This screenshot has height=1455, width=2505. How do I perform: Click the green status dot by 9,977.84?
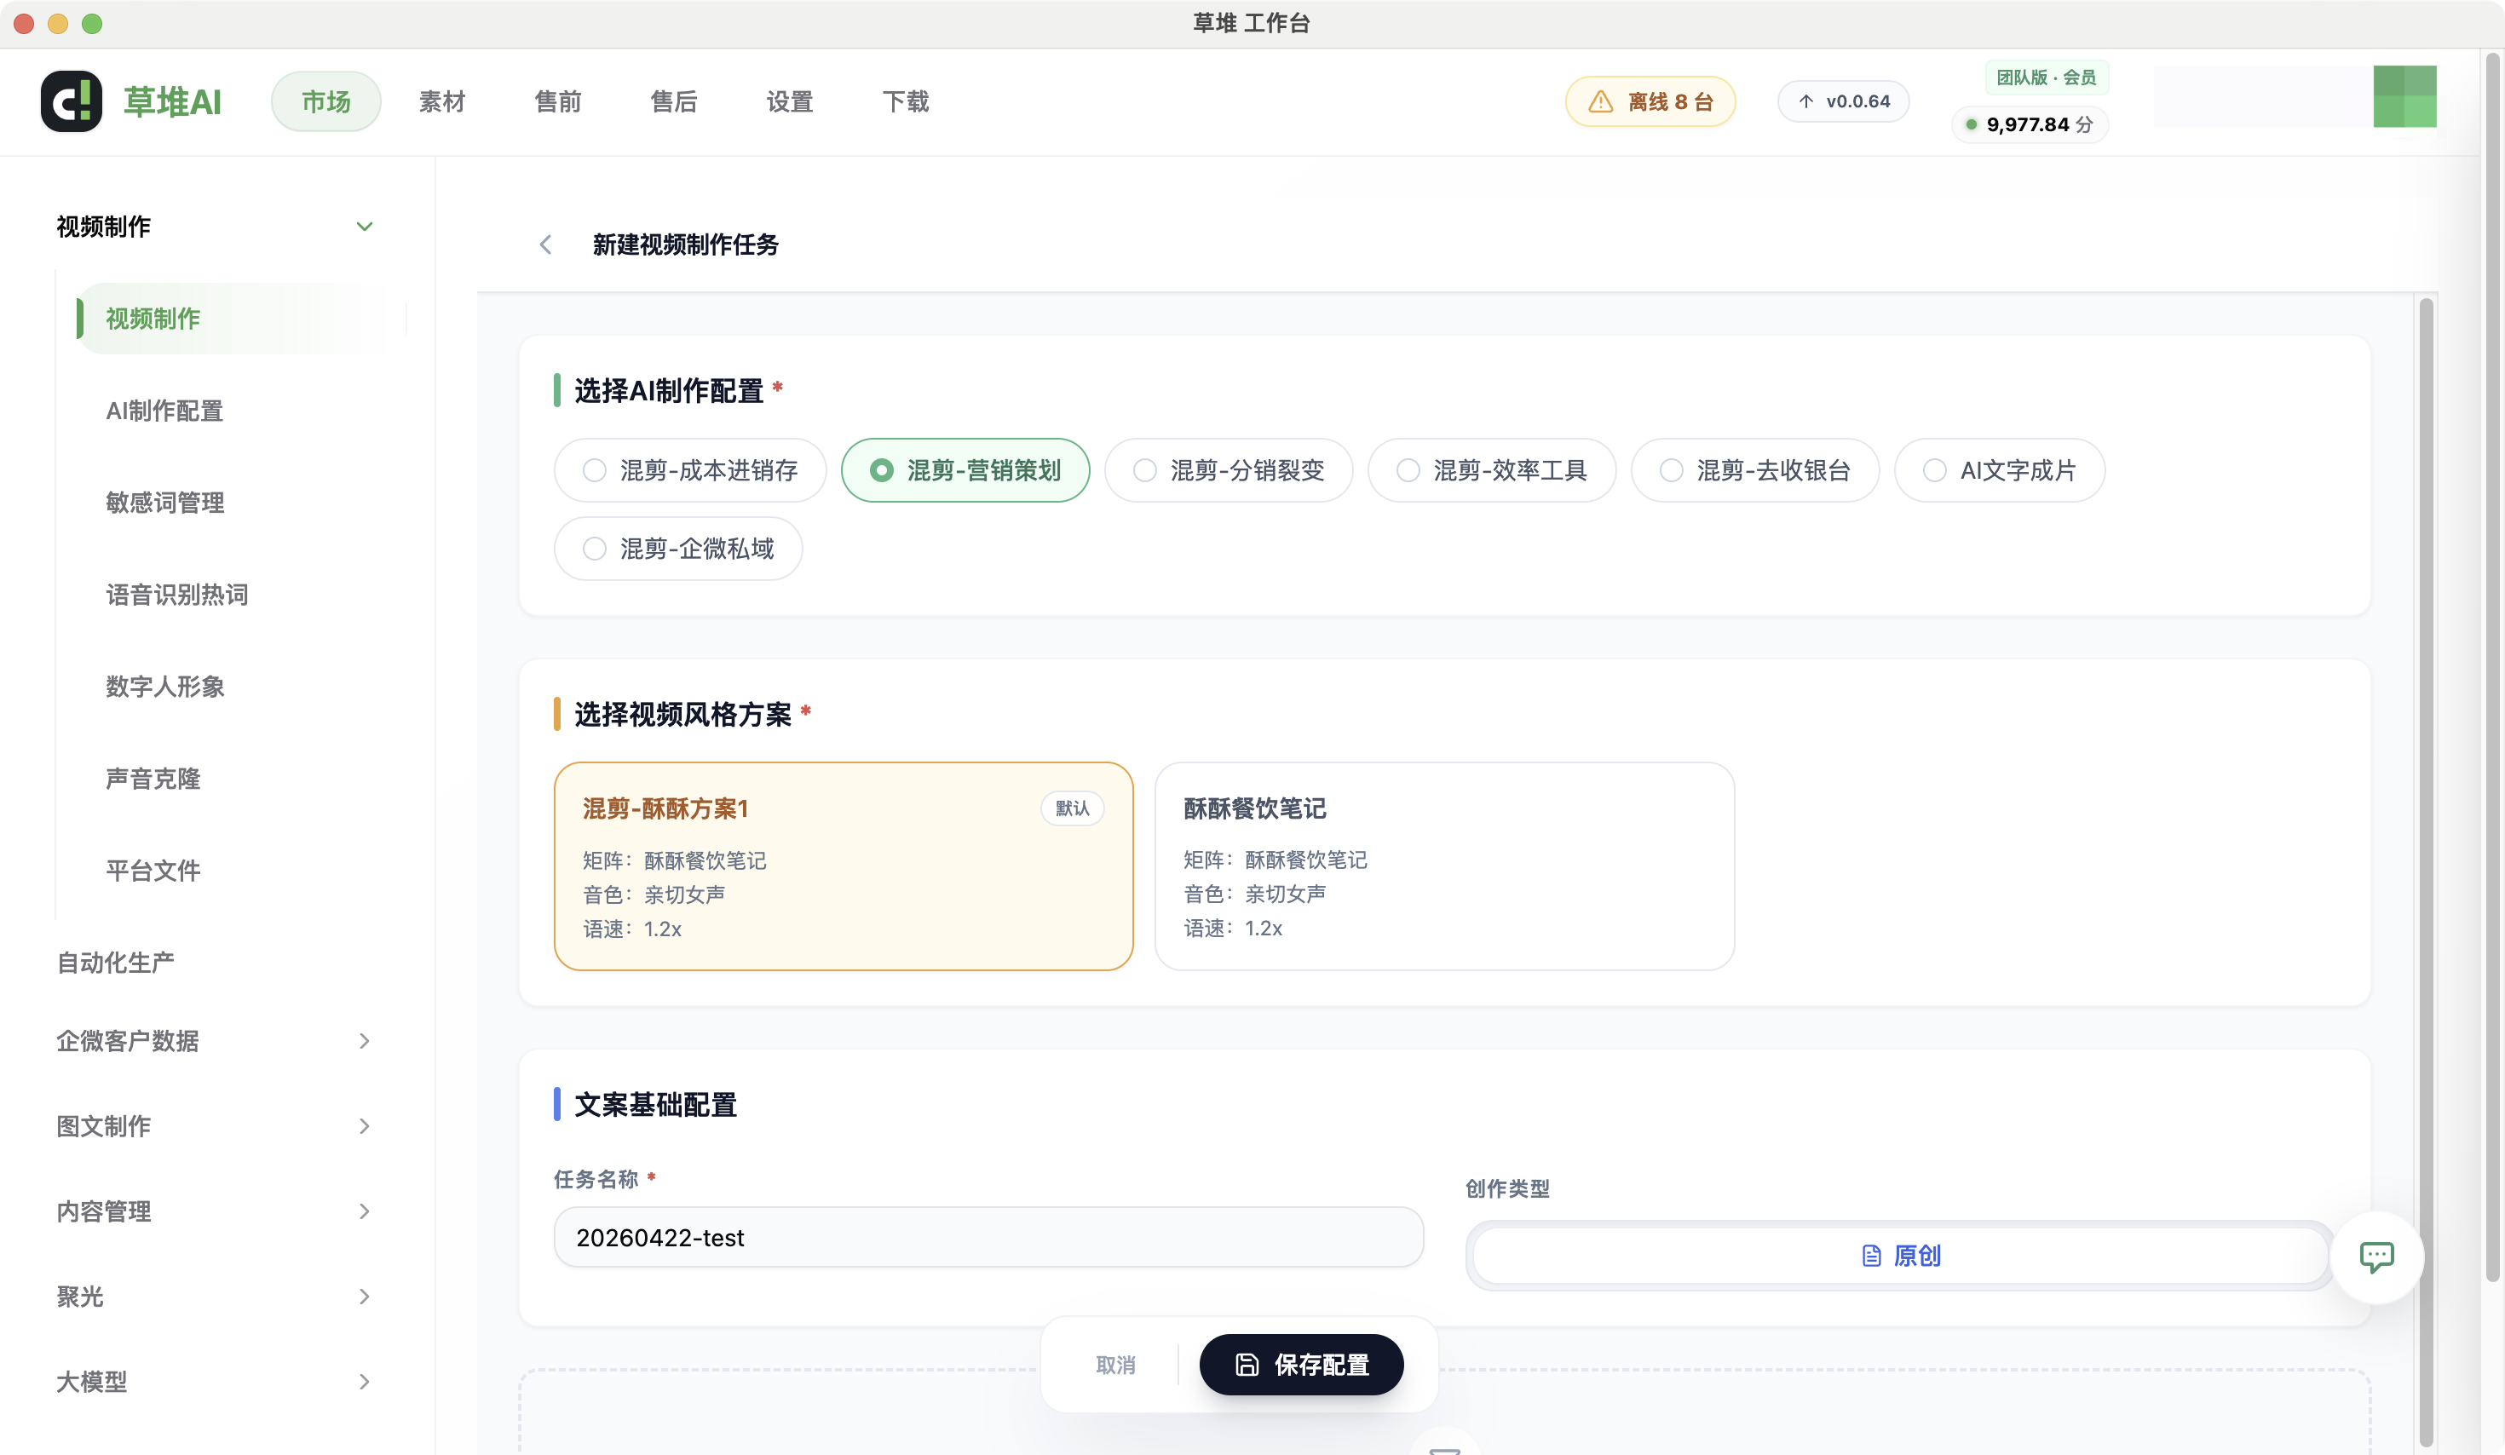click(x=1970, y=124)
